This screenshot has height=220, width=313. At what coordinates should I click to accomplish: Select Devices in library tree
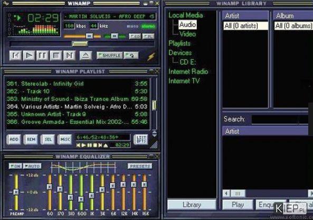pyautogui.click(x=180, y=53)
